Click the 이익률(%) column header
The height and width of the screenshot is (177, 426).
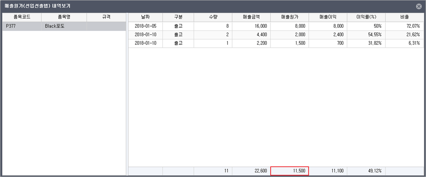366,17
